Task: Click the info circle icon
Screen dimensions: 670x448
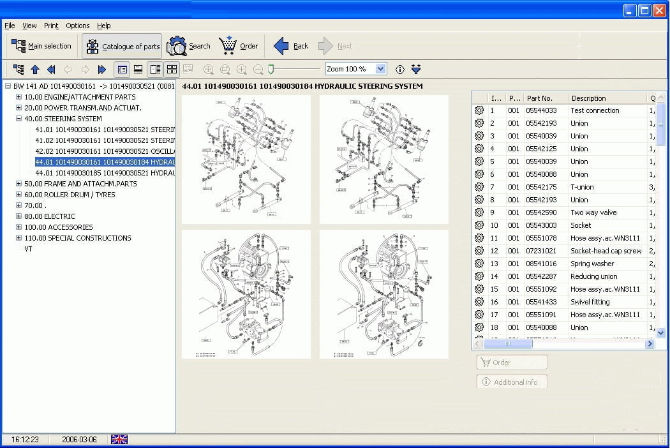Action: click(400, 69)
